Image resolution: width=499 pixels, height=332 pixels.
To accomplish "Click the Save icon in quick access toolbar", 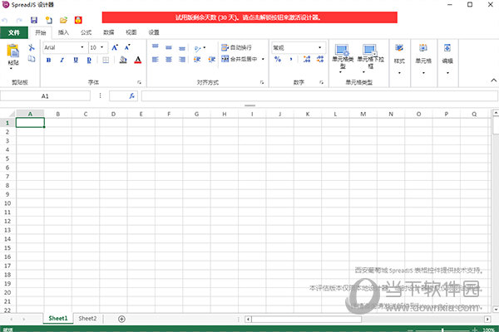I will [x=33, y=18].
